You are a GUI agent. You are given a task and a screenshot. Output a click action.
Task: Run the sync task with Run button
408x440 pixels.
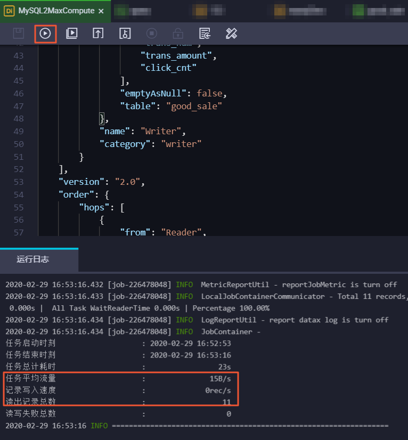point(45,34)
